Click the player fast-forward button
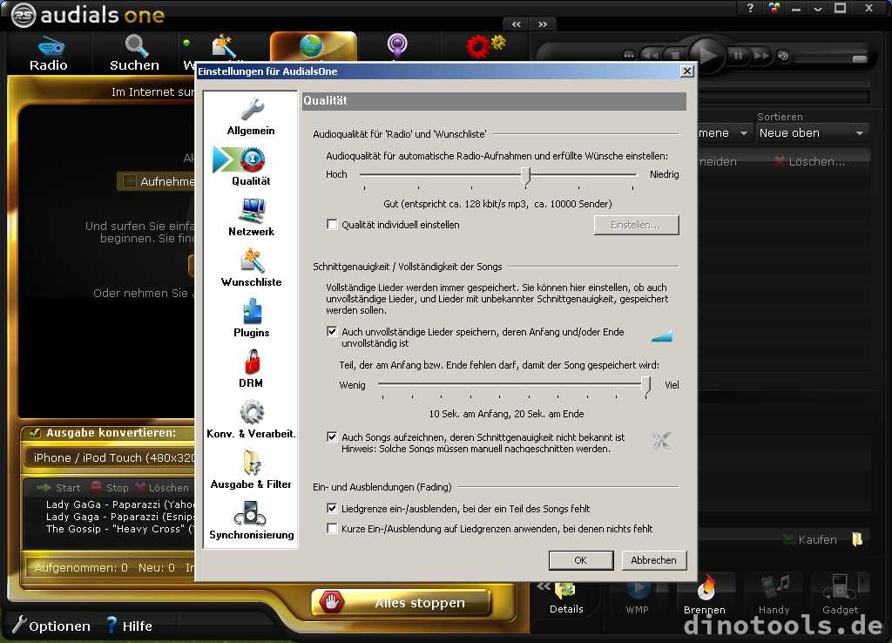 pos(761,55)
